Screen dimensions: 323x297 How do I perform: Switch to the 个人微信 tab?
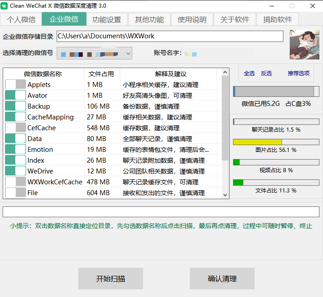[21, 19]
